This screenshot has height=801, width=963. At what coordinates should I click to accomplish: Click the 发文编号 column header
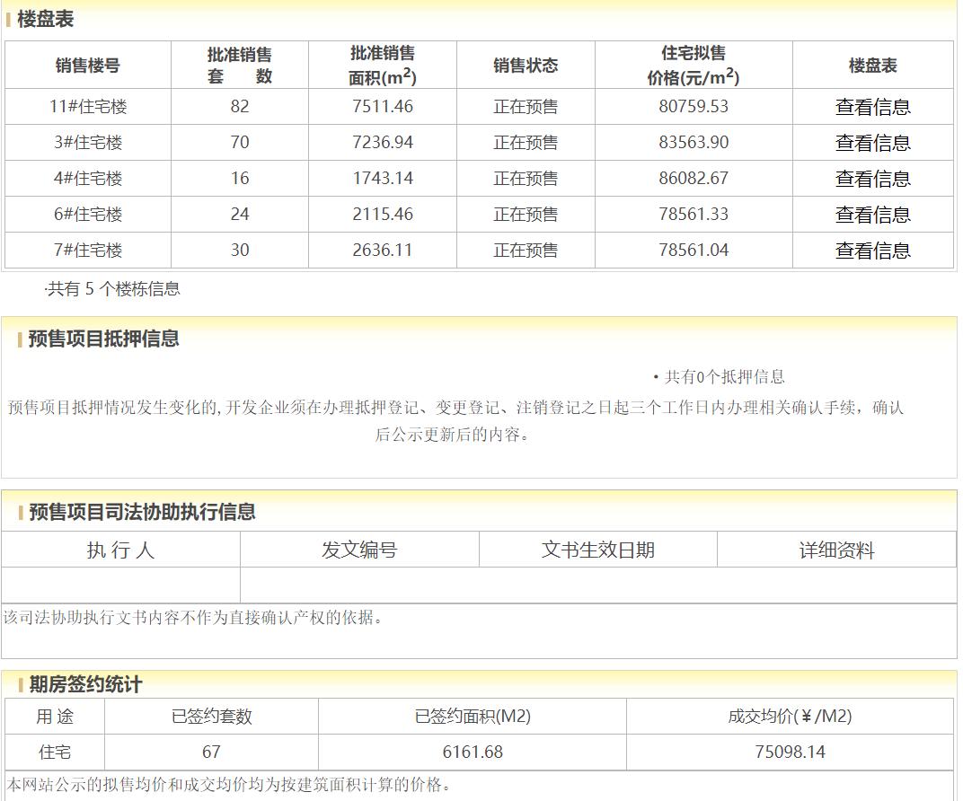[x=359, y=550]
